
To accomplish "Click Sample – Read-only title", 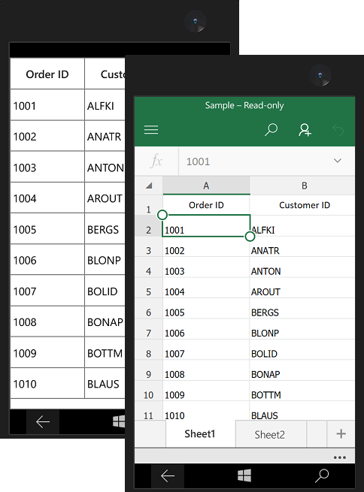I will [244, 105].
